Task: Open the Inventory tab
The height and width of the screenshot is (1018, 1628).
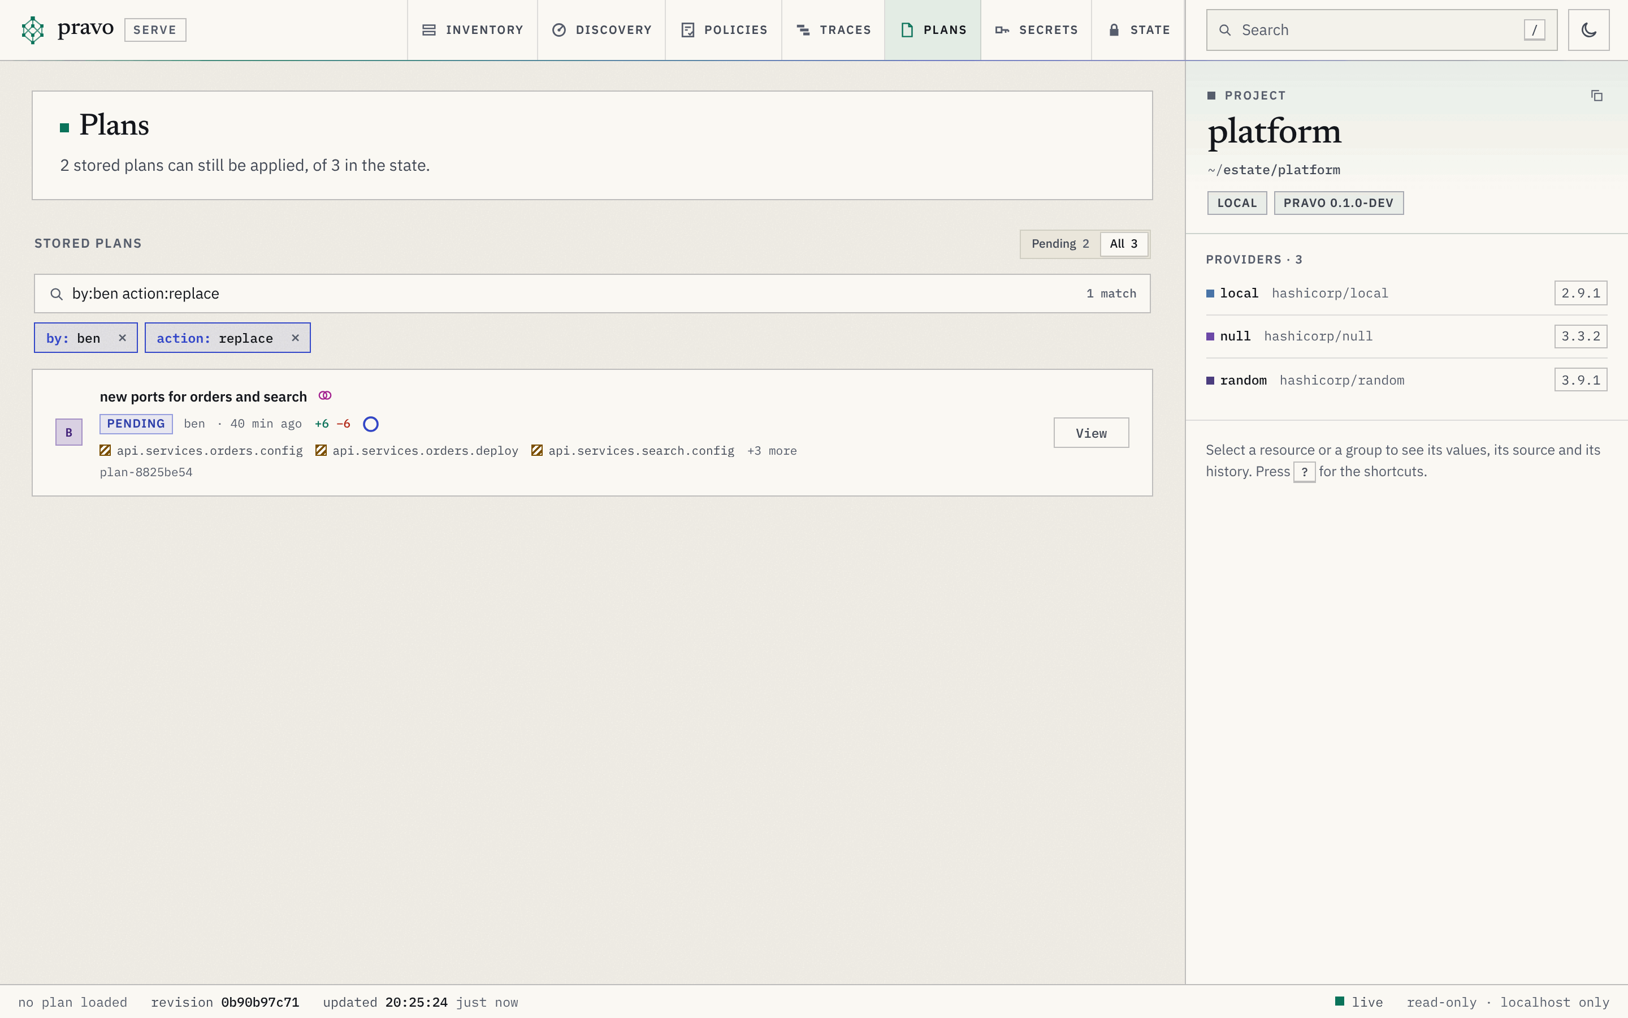Action: click(x=472, y=29)
